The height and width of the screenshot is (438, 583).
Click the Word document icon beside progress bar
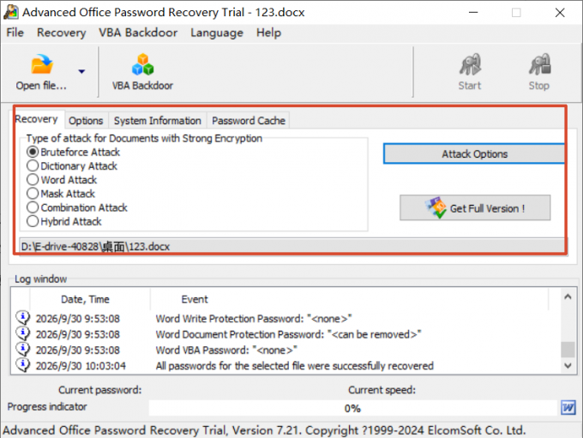(568, 407)
